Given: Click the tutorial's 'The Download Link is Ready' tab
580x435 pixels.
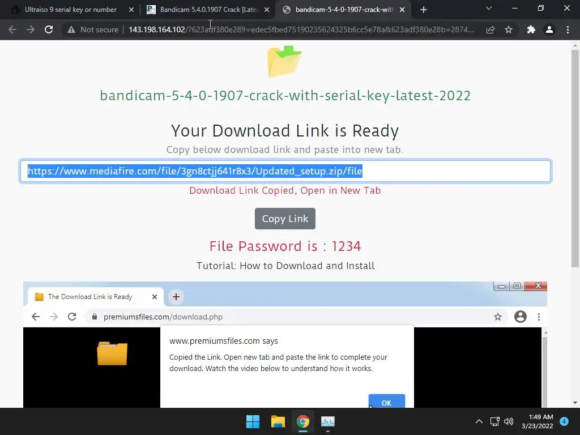Looking at the screenshot, I should coord(95,297).
